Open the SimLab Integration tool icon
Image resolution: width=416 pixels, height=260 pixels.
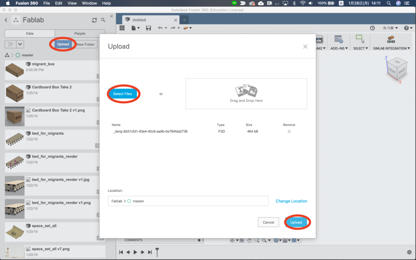pyautogui.click(x=391, y=40)
